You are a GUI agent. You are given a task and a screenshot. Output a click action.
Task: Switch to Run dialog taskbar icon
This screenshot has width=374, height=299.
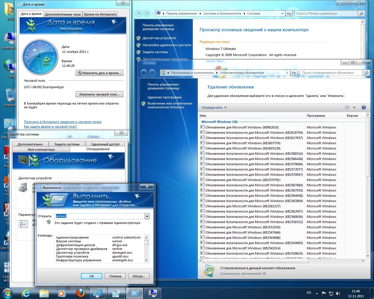135,293
